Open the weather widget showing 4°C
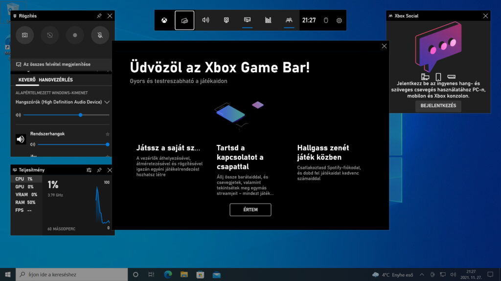The width and height of the screenshot is (501, 281). [x=393, y=275]
